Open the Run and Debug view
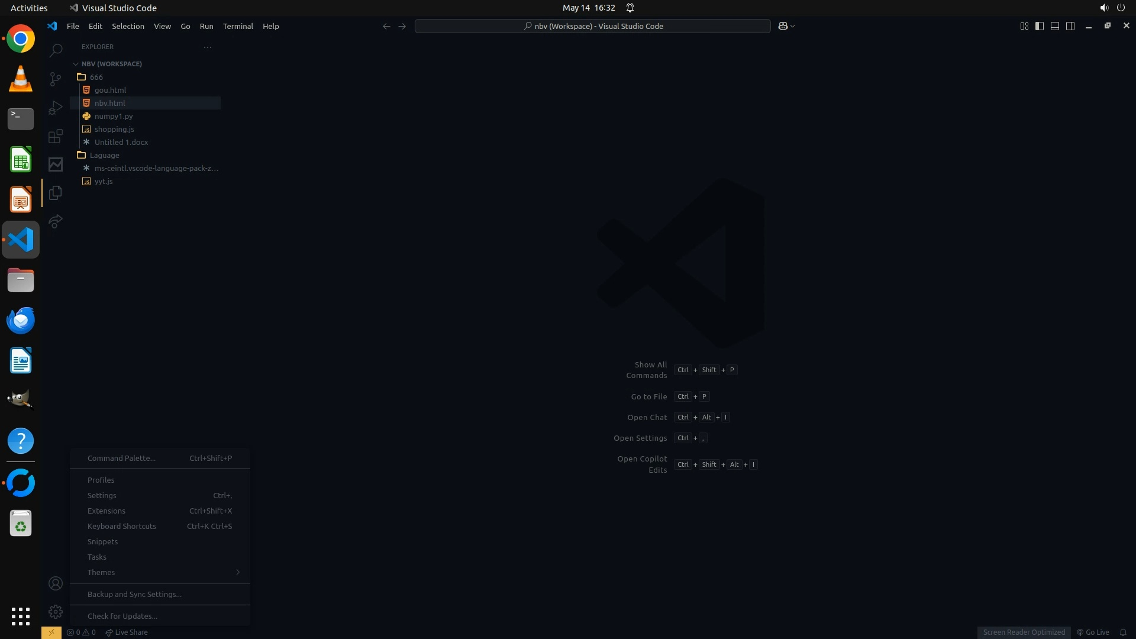 click(56, 108)
